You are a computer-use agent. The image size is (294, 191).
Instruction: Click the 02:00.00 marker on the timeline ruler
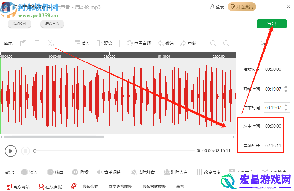[219, 57]
